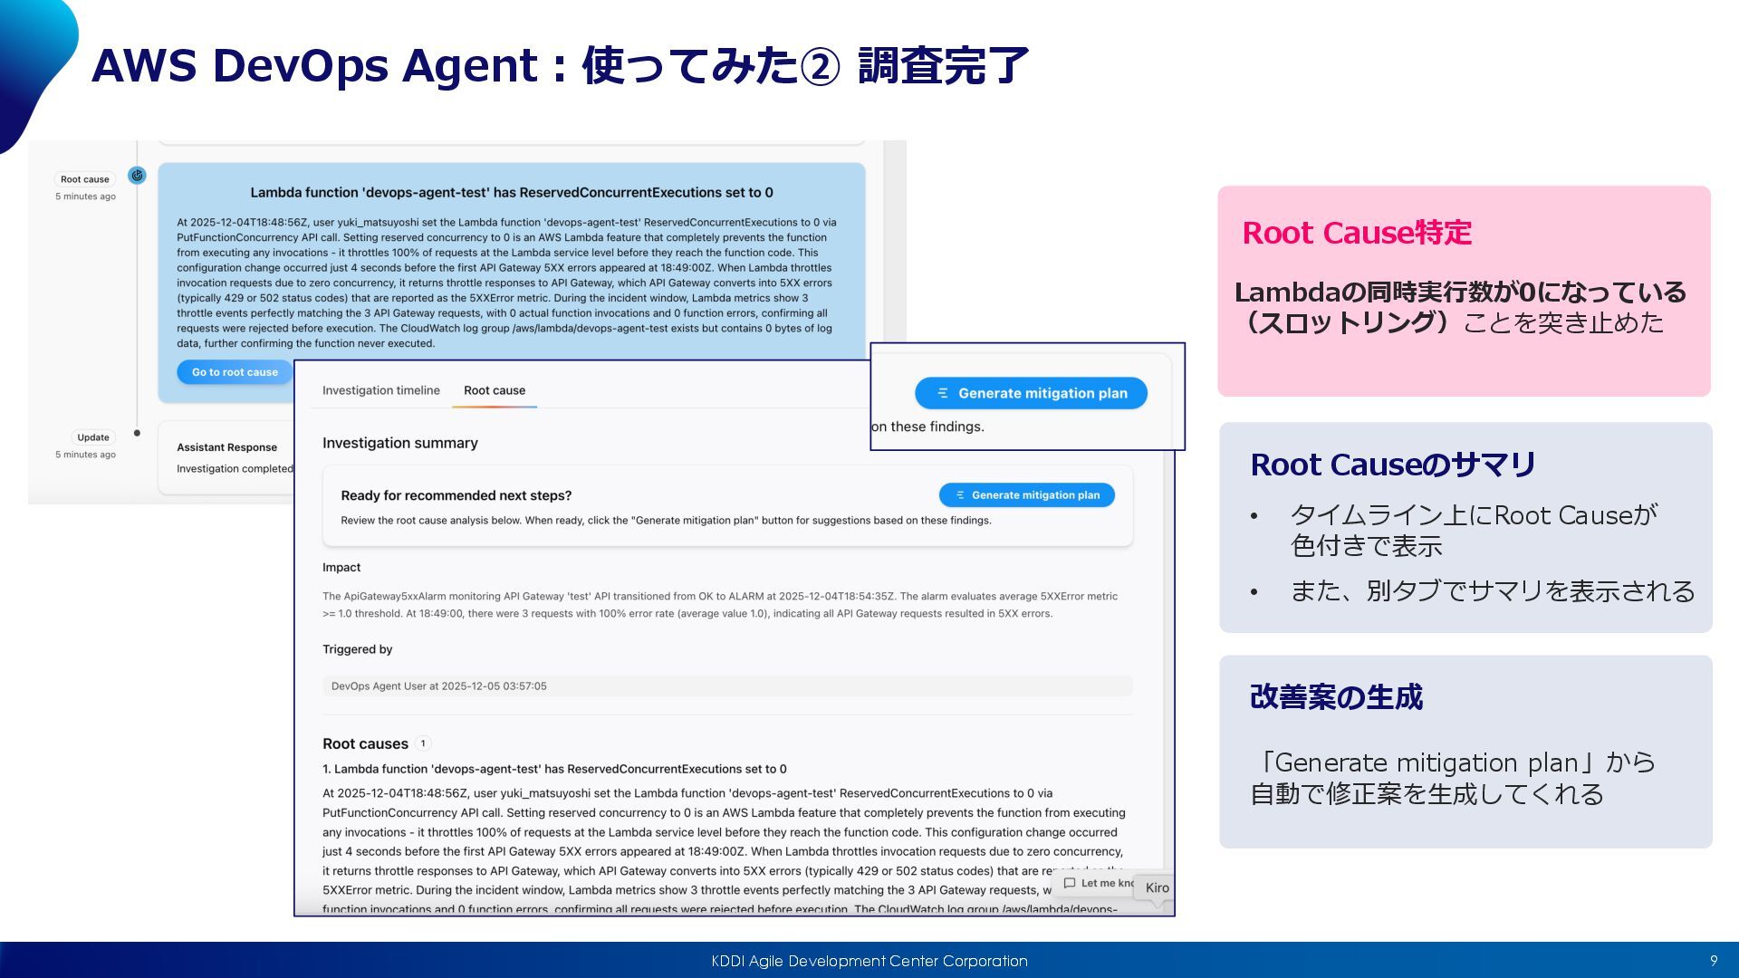Click the Update timeline dot marker

pos(137,434)
